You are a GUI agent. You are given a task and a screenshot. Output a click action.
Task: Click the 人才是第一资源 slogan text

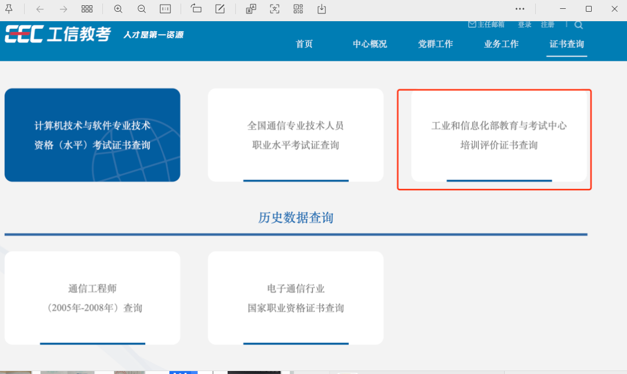pyautogui.click(x=153, y=35)
